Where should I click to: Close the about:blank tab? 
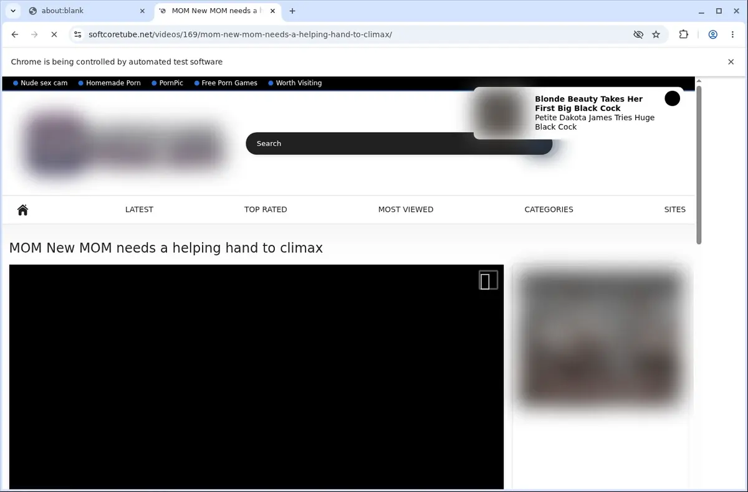tap(142, 11)
